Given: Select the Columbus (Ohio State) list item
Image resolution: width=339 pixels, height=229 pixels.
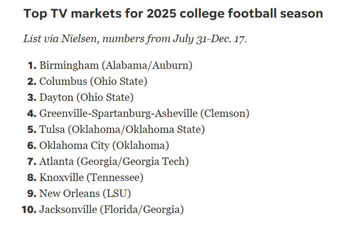Looking at the screenshot, I should click(x=93, y=82).
